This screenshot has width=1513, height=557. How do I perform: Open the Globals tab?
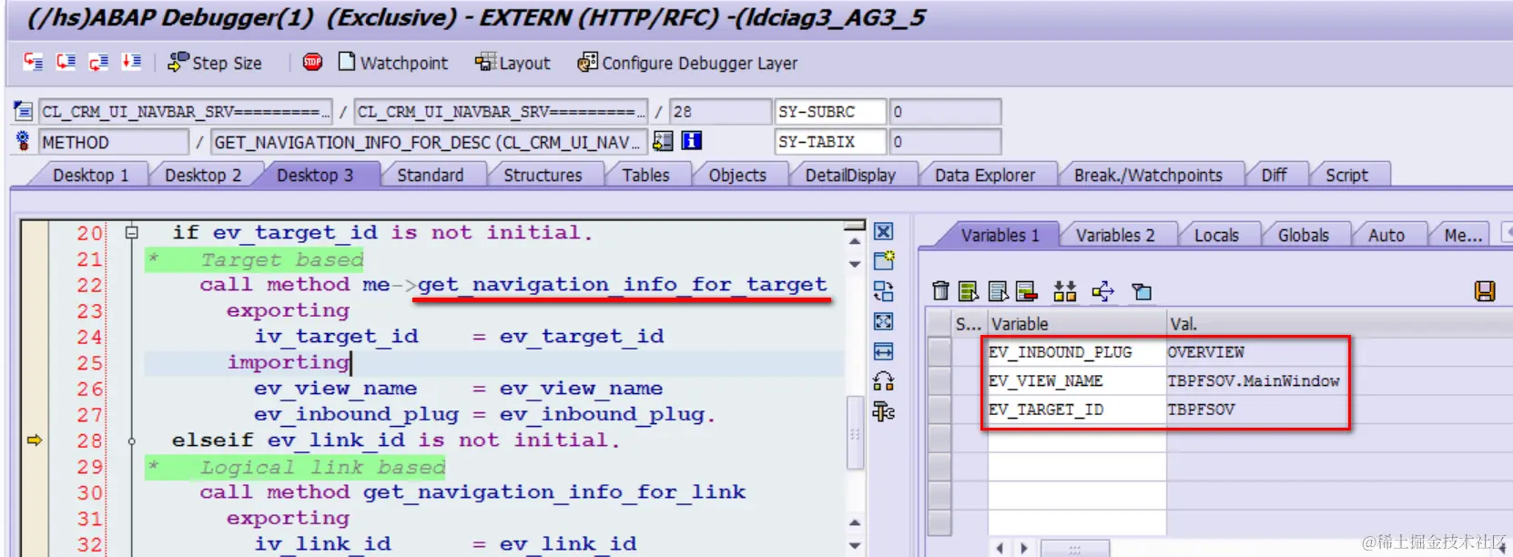click(1303, 235)
